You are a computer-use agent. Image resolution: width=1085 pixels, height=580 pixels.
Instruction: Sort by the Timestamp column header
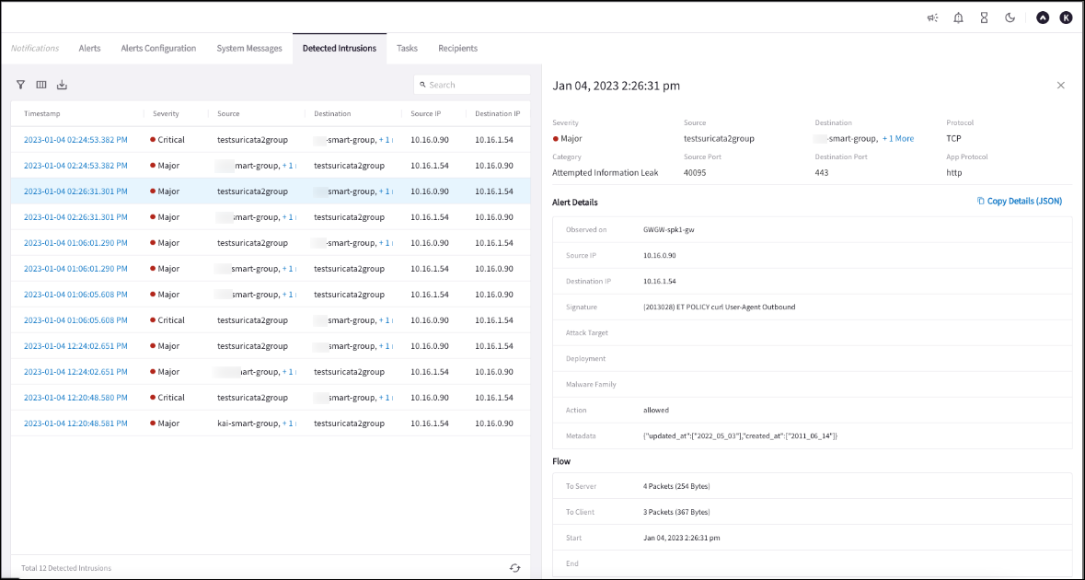point(42,114)
